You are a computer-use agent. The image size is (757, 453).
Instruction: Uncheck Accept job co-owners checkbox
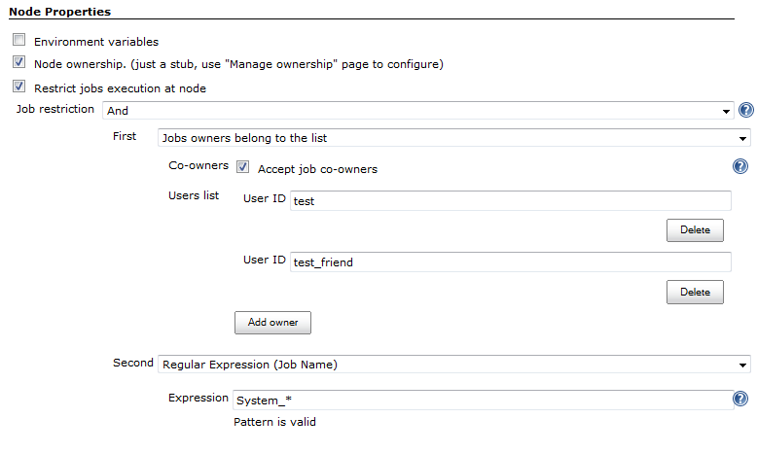point(242,167)
